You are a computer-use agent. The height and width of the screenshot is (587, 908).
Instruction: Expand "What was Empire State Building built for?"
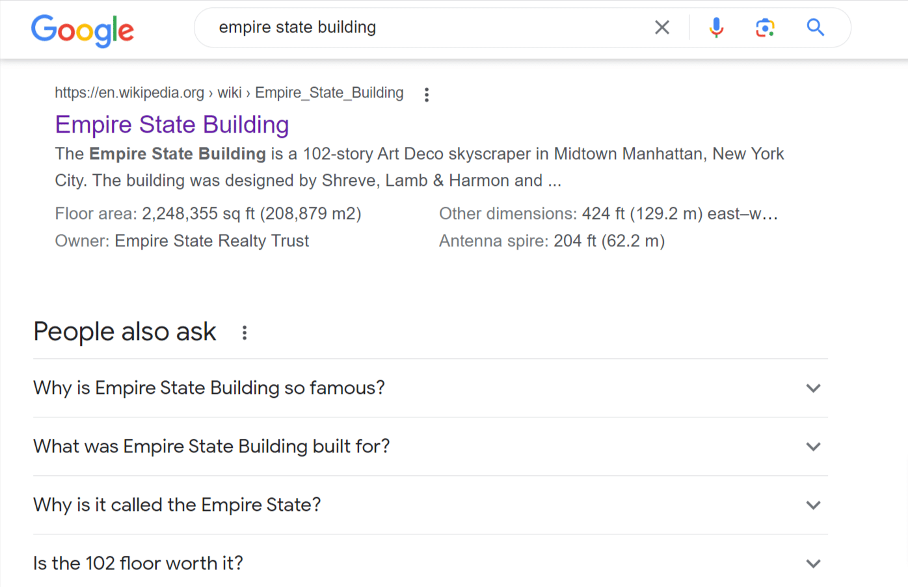(x=211, y=447)
